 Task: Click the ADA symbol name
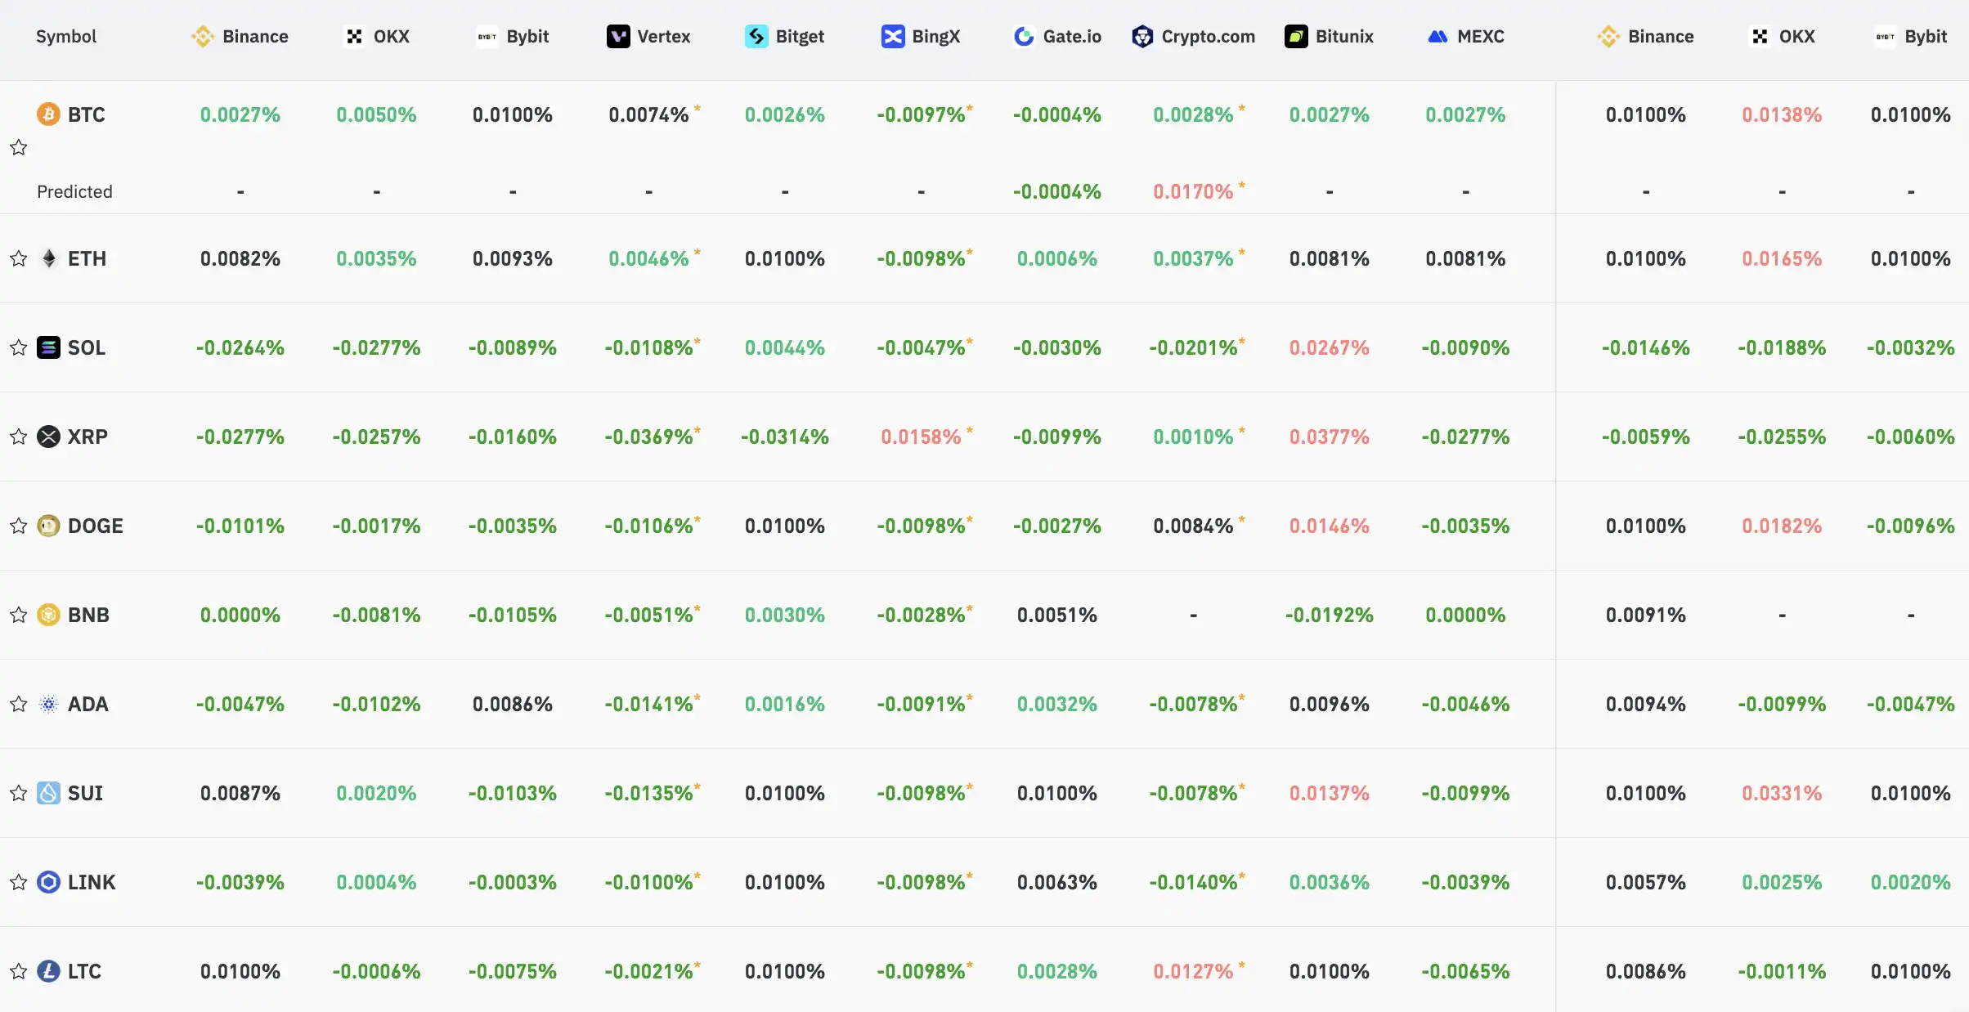click(x=88, y=705)
